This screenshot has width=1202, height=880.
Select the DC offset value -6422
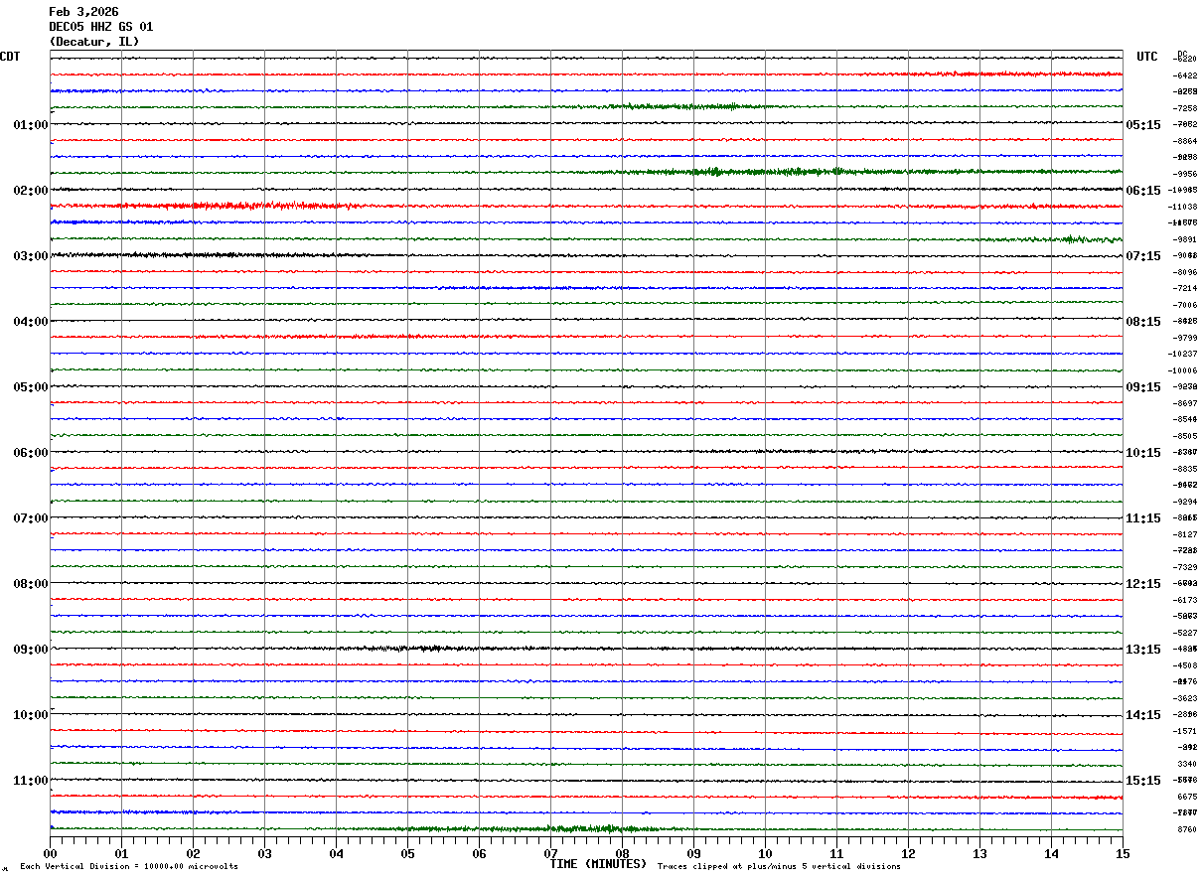(1185, 75)
